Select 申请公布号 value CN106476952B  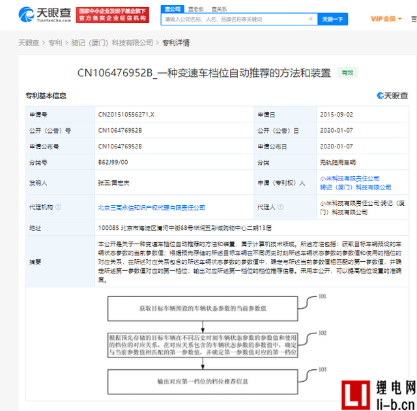click(x=120, y=146)
